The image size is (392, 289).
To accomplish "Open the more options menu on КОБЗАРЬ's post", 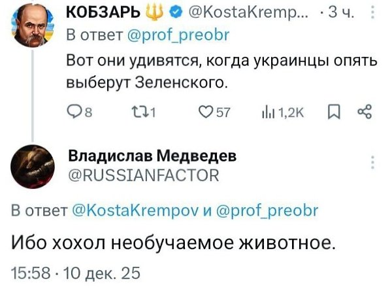I will click(373, 12).
